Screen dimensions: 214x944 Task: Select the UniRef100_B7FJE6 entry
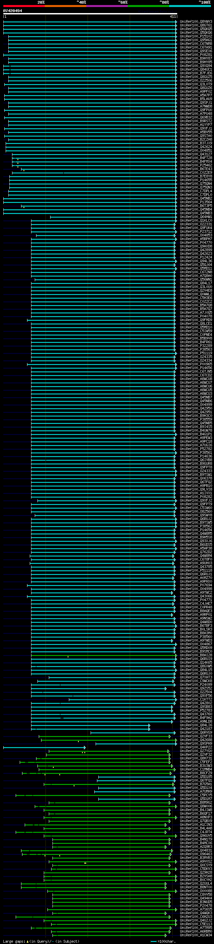click(x=196, y=73)
